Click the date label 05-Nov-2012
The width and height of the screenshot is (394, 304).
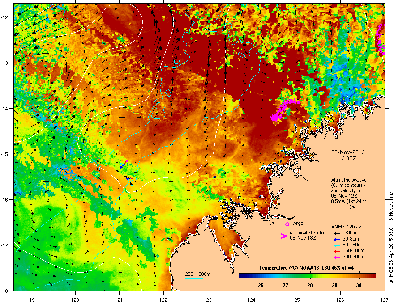point(348,152)
